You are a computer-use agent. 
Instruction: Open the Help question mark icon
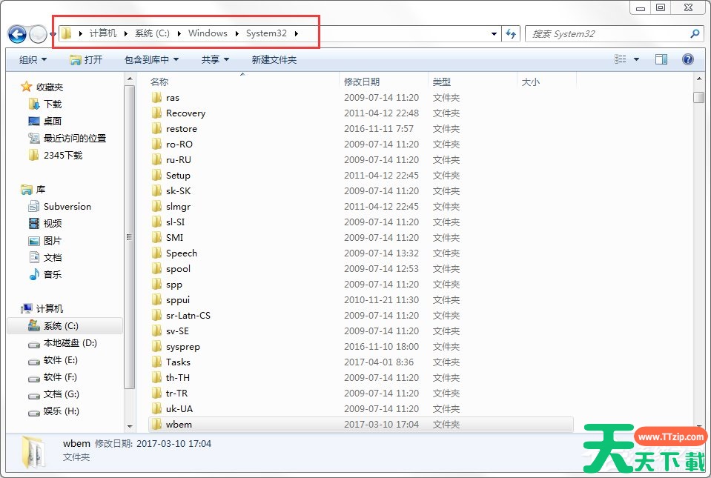coord(688,59)
